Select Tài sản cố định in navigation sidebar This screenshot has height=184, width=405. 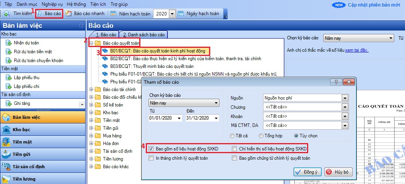click(x=42, y=167)
